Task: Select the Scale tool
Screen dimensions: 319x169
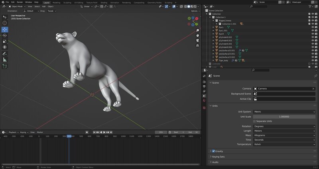Action: 5,41
